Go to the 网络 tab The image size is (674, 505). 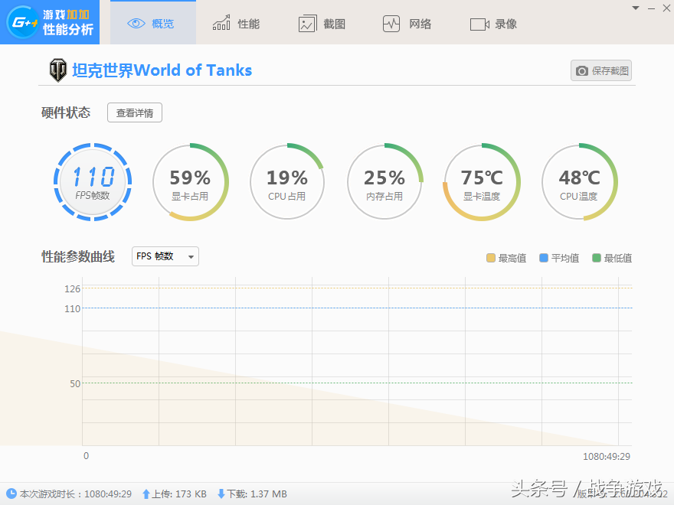(407, 24)
